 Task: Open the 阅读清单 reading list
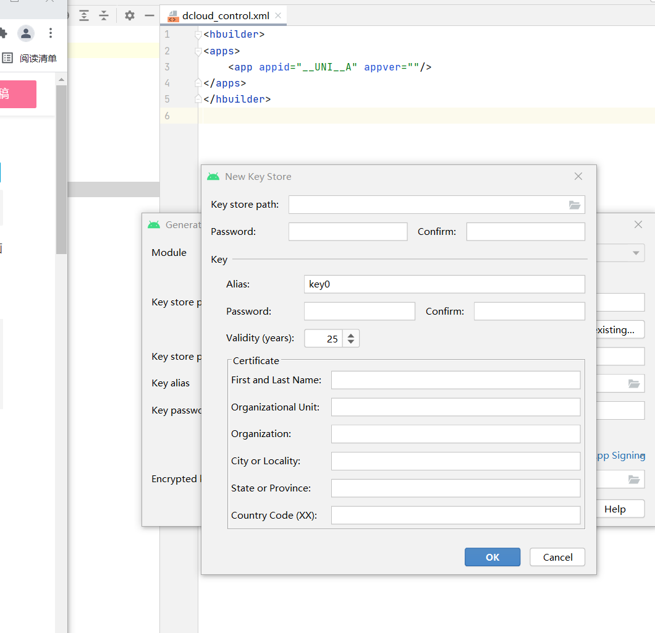coord(29,58)
